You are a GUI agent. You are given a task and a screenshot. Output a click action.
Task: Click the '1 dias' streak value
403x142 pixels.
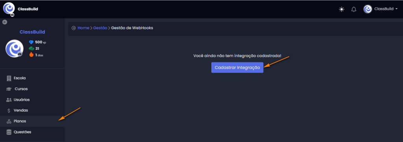pos(39,55)
